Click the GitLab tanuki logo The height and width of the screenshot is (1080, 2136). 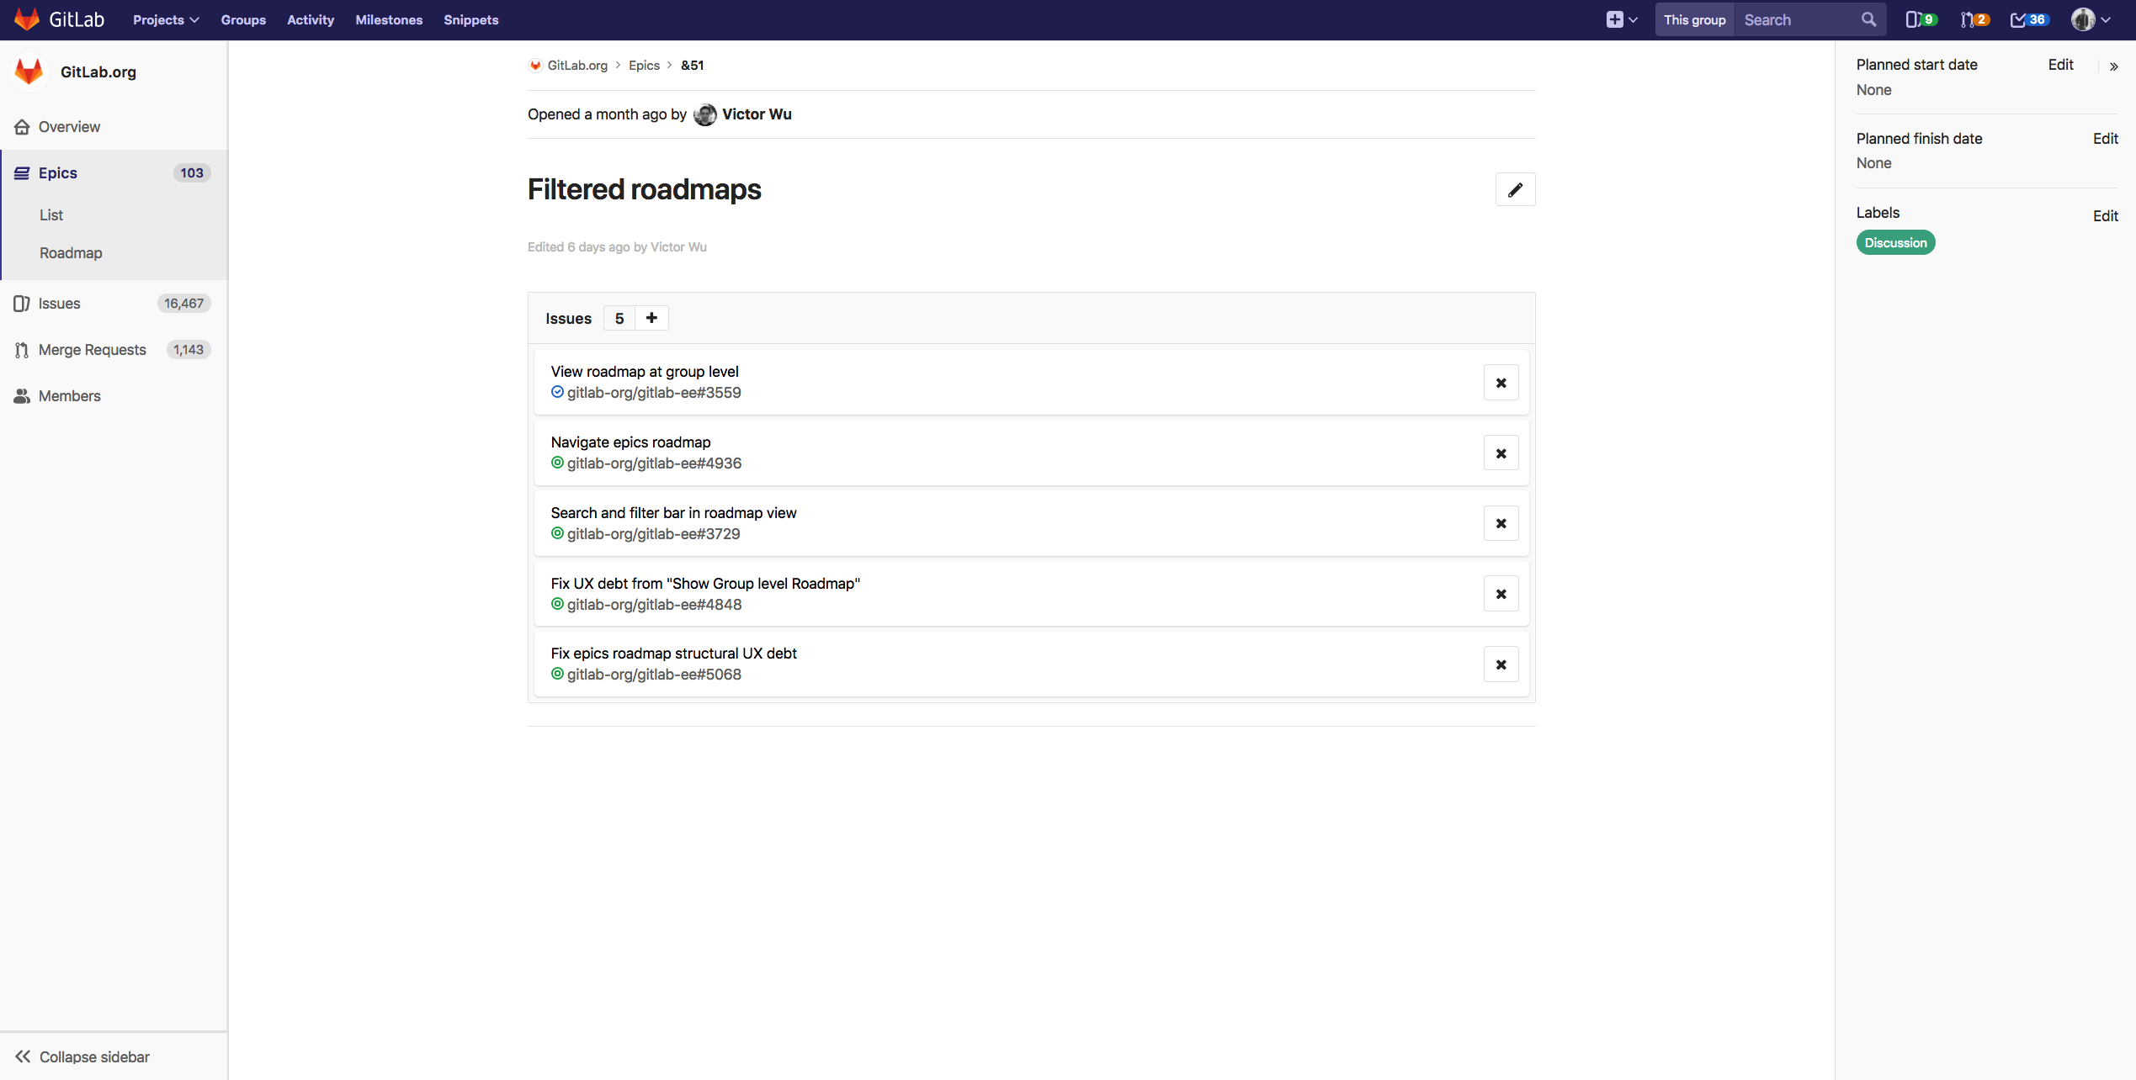pos(27,19)
